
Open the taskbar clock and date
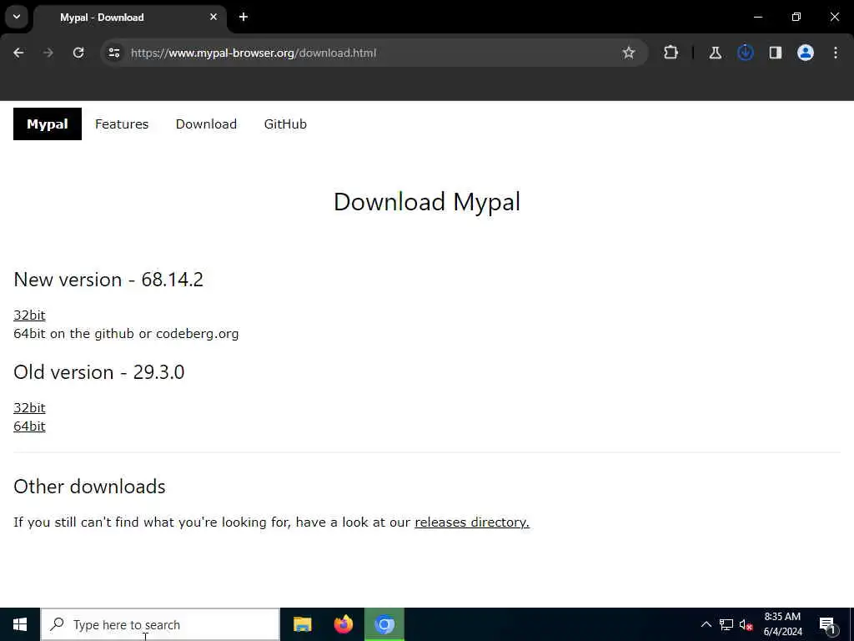tap(782, 624)
